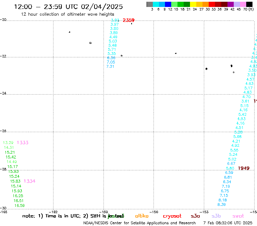Click the 12 hour collection subtitle
The width and height of the screenshot is (257, 226).
(67, 14)
